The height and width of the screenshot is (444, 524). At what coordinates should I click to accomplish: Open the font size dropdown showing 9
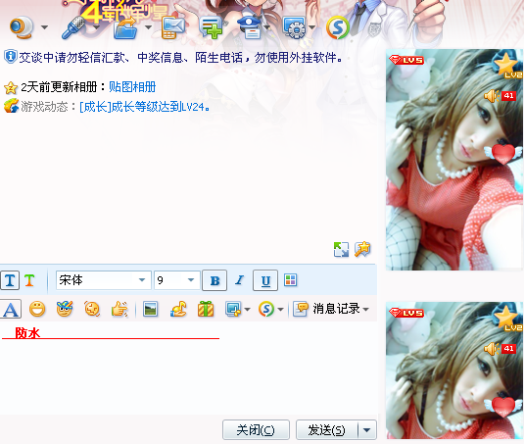[177, 280]
